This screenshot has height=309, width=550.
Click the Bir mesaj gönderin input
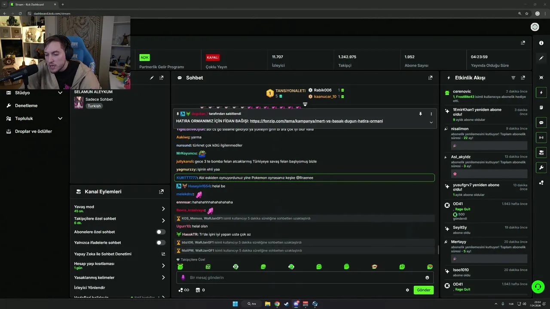305,278
